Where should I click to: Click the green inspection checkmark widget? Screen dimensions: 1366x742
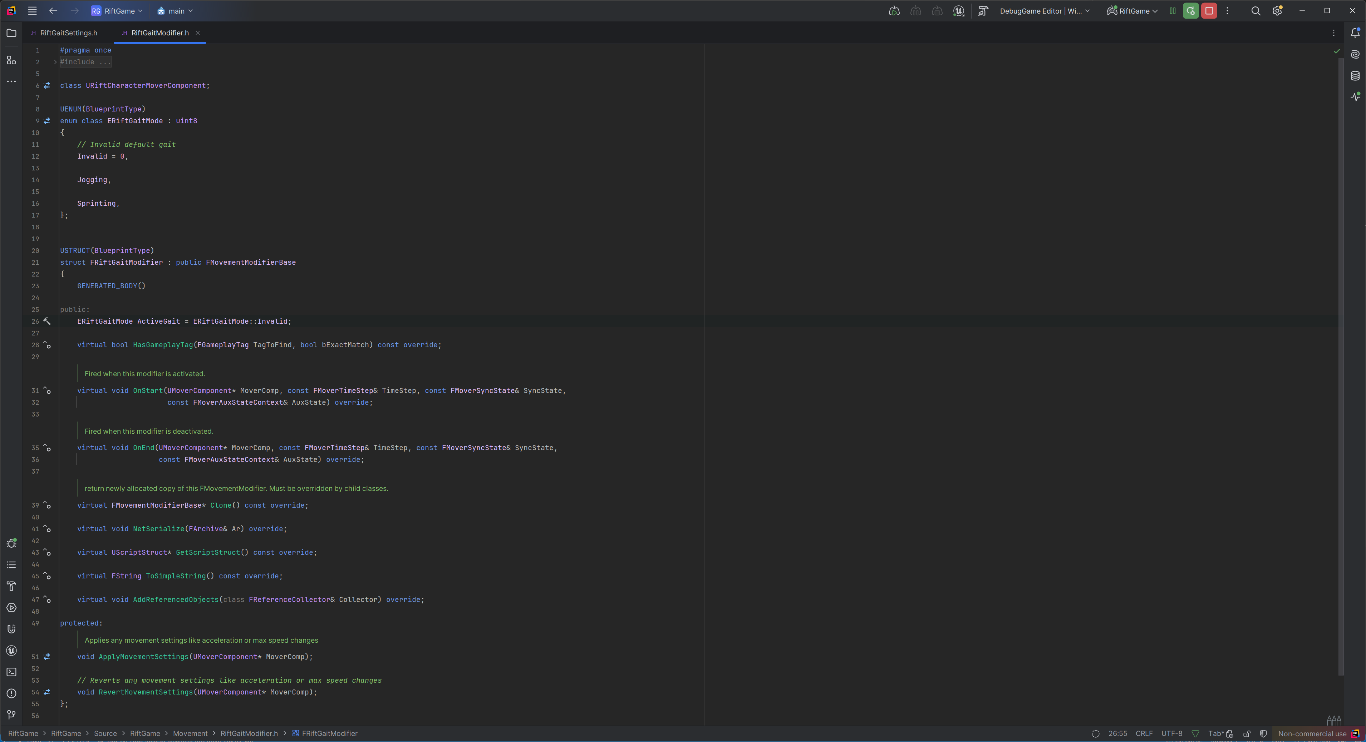[1336, 51]
